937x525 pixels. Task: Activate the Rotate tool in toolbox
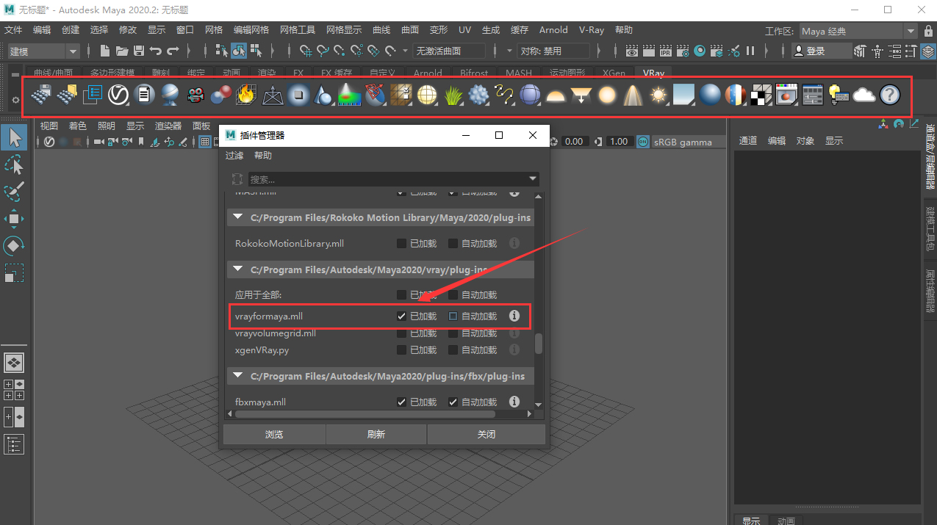[x=14, y=246]
